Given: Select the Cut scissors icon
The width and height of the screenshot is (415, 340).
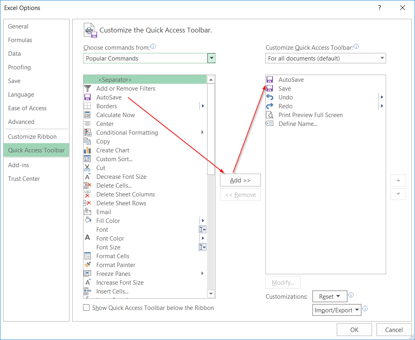Looking at the screenshot, I should point(87,168).
